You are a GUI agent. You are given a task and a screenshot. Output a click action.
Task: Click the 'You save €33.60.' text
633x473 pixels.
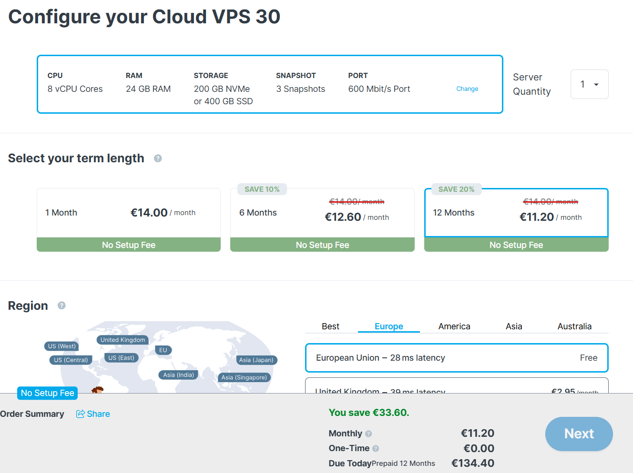coord(369,413)
